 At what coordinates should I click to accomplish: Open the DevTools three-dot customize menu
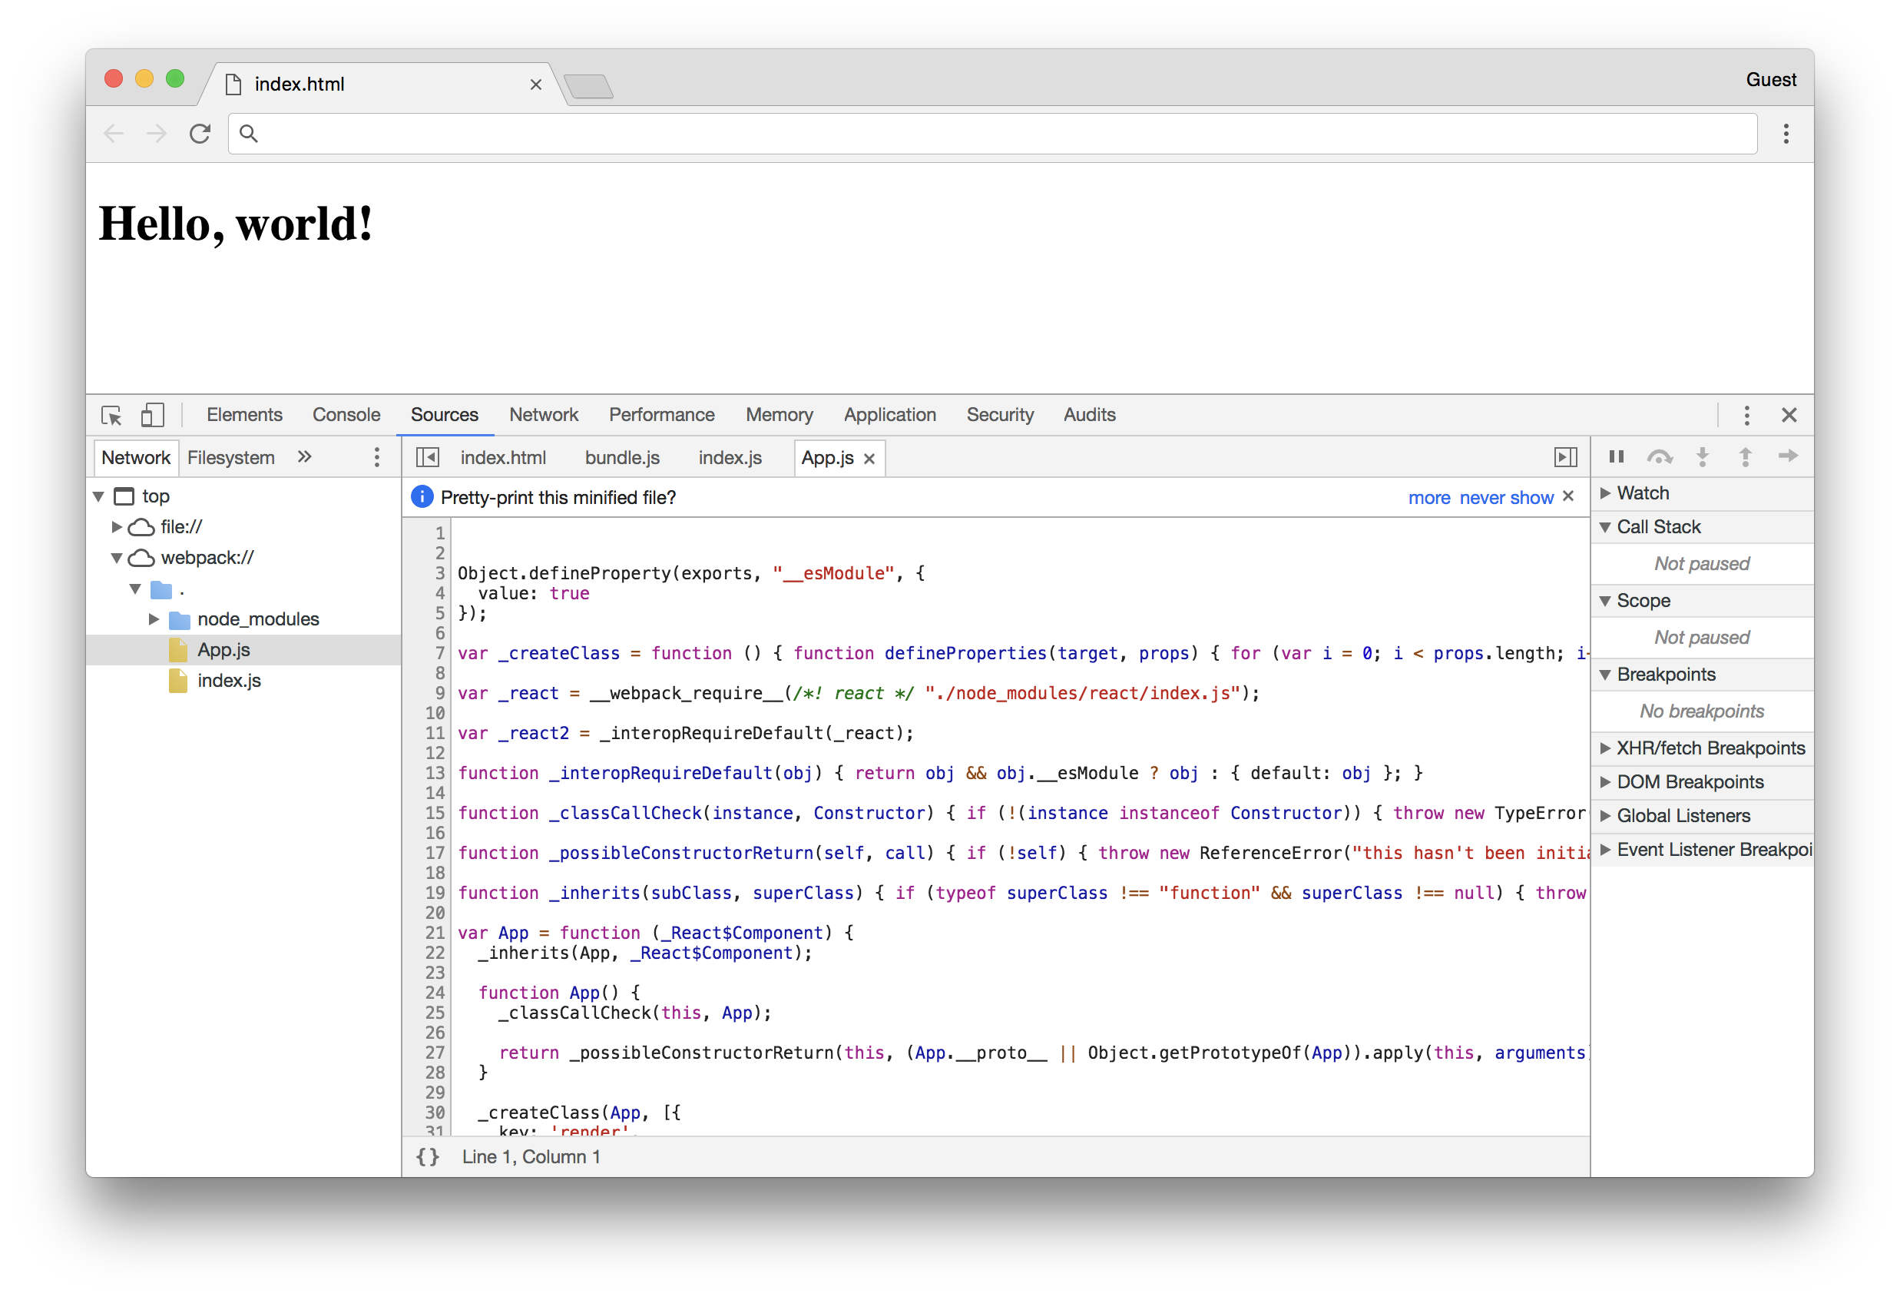tap(1746, 416)
